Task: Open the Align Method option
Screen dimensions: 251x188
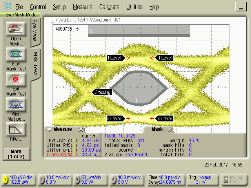Action: (16, 105)
